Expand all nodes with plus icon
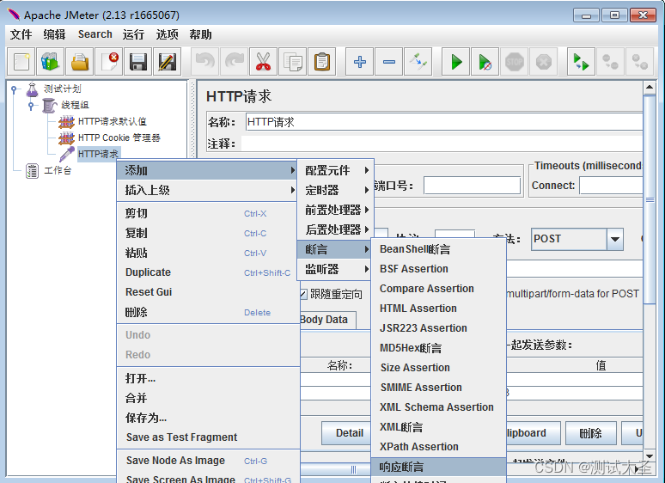 point(360,62)
